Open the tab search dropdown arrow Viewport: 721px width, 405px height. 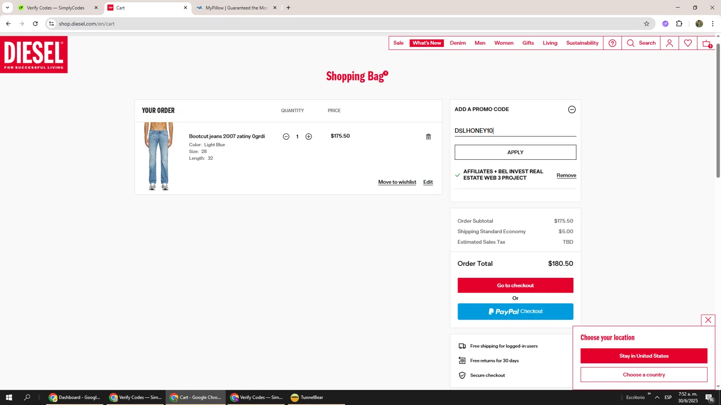7,8
